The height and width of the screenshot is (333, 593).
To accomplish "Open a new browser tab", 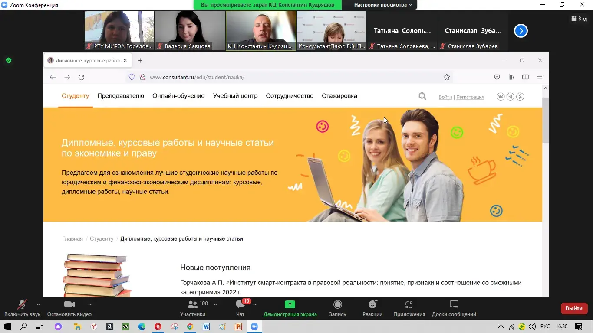I will click(x=140, y=61).
